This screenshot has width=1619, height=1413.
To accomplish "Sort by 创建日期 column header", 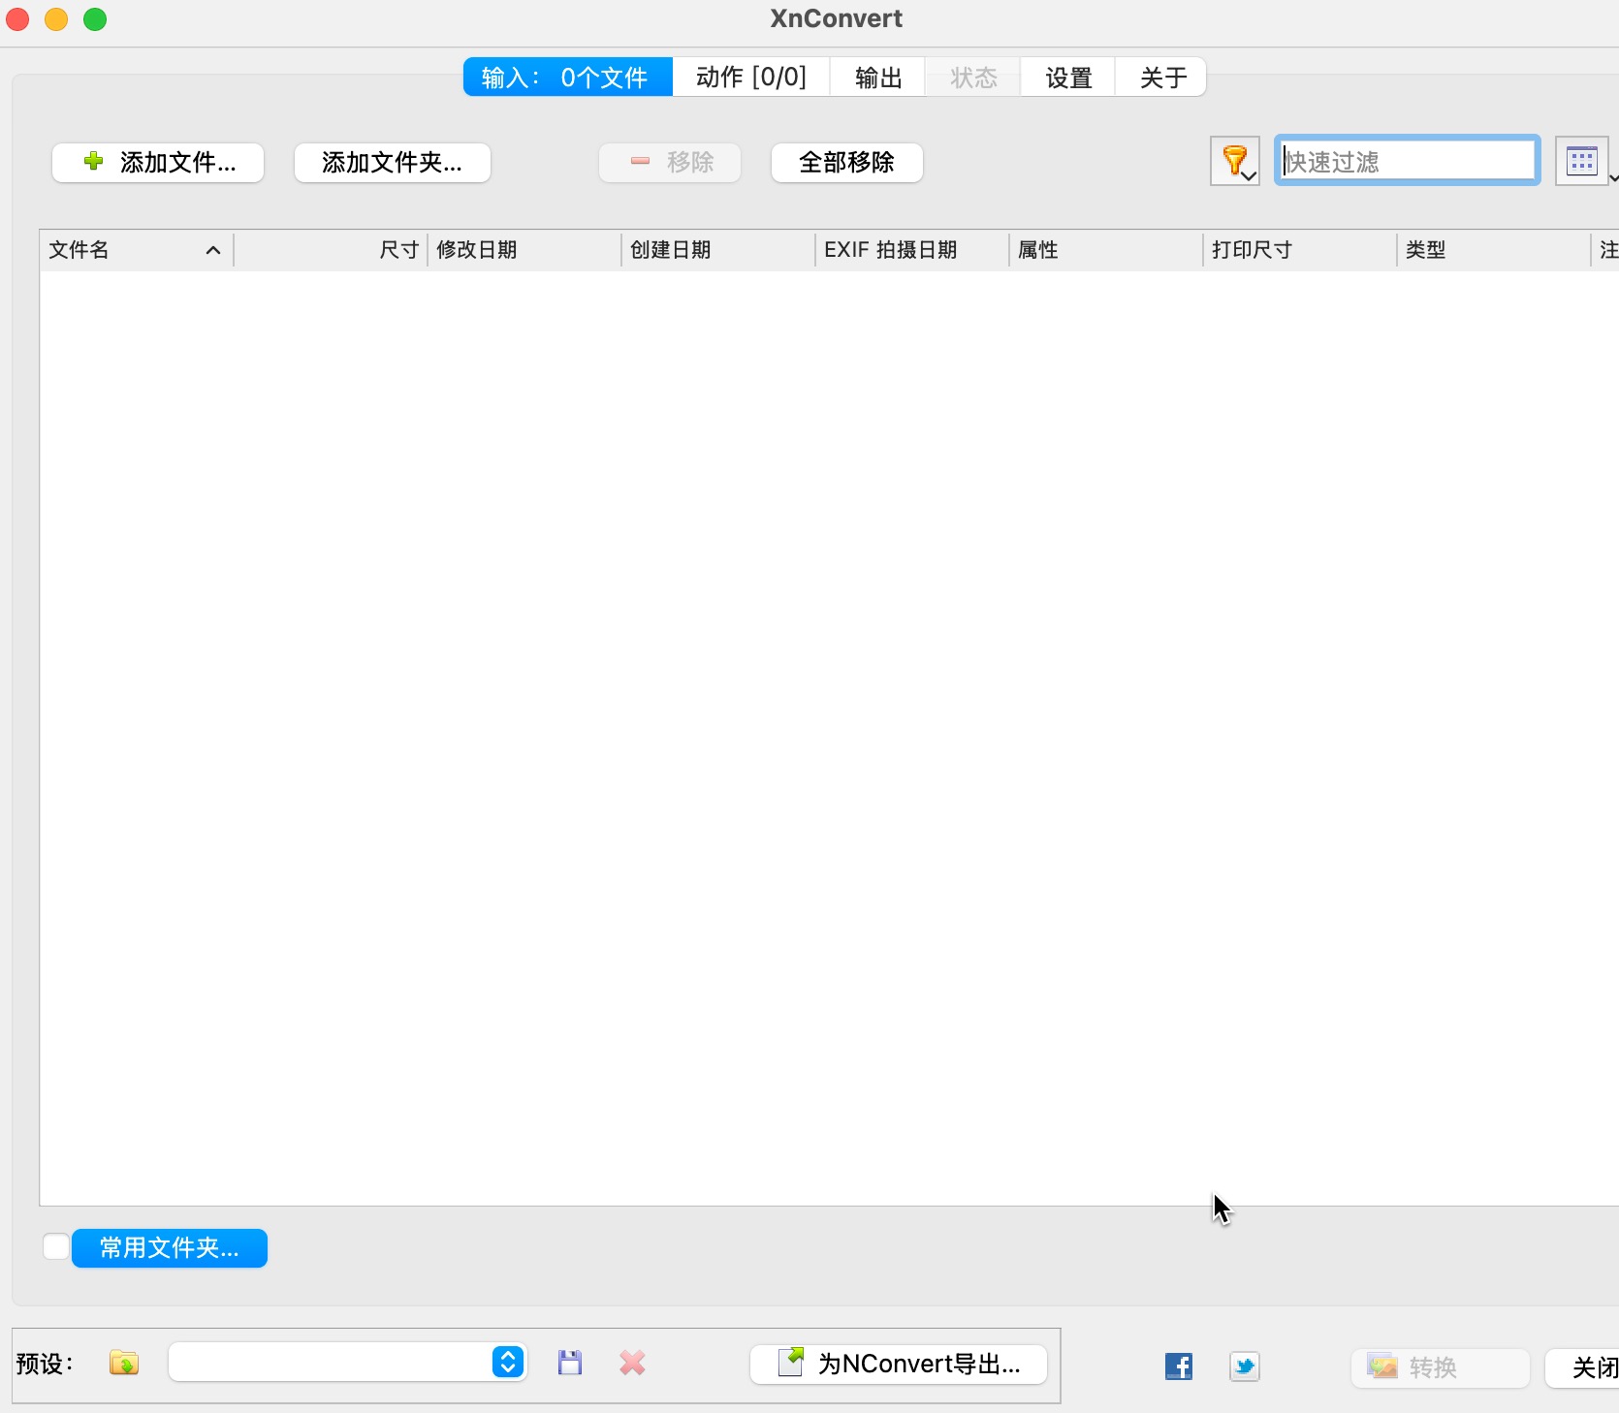I will (718, 250).
